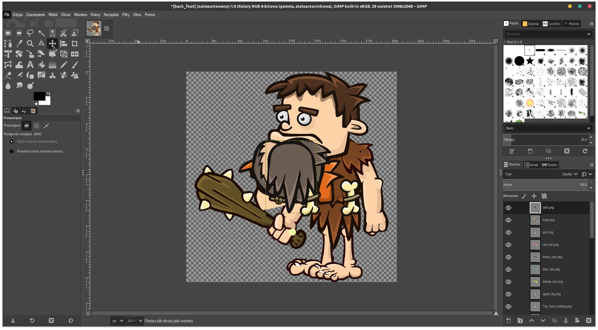
Task: Activate the Rectangle Select tool
Action: tap(8, 33)
